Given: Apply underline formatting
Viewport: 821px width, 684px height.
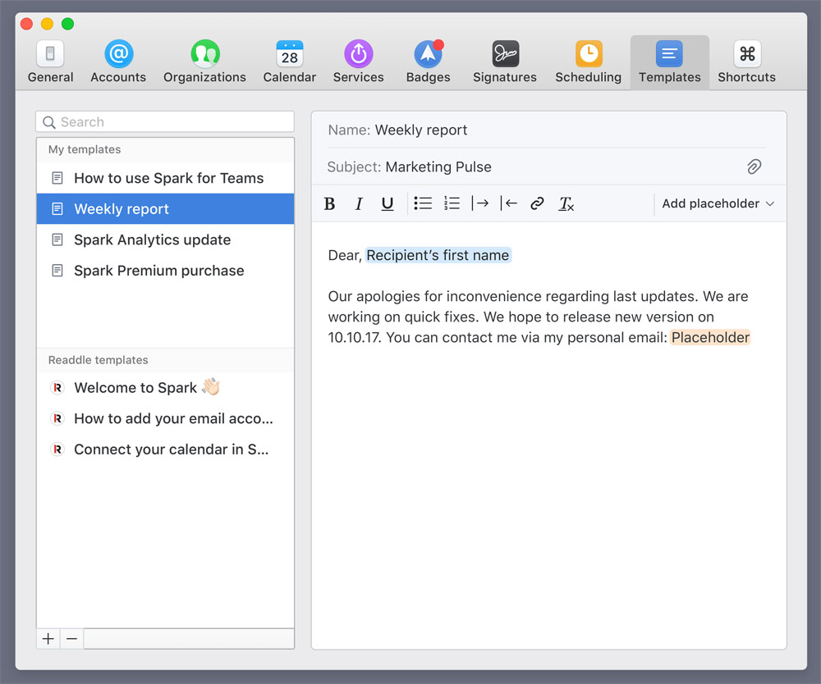Looking at the screenshot, I should (x=388, y=204).
